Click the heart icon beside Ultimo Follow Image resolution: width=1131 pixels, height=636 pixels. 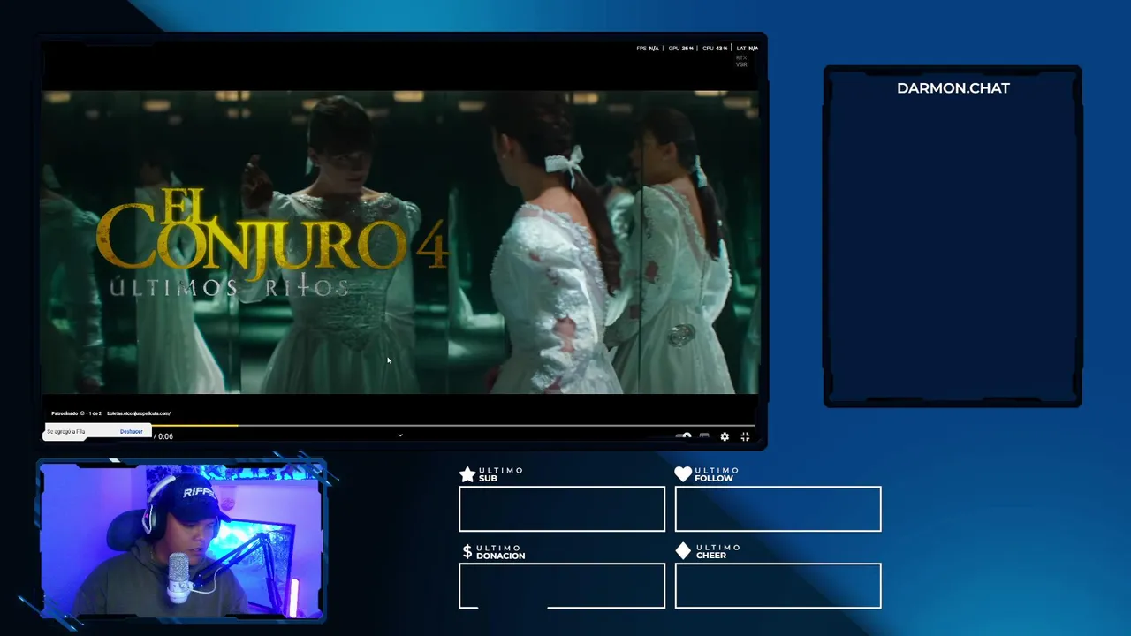(683, 474)
